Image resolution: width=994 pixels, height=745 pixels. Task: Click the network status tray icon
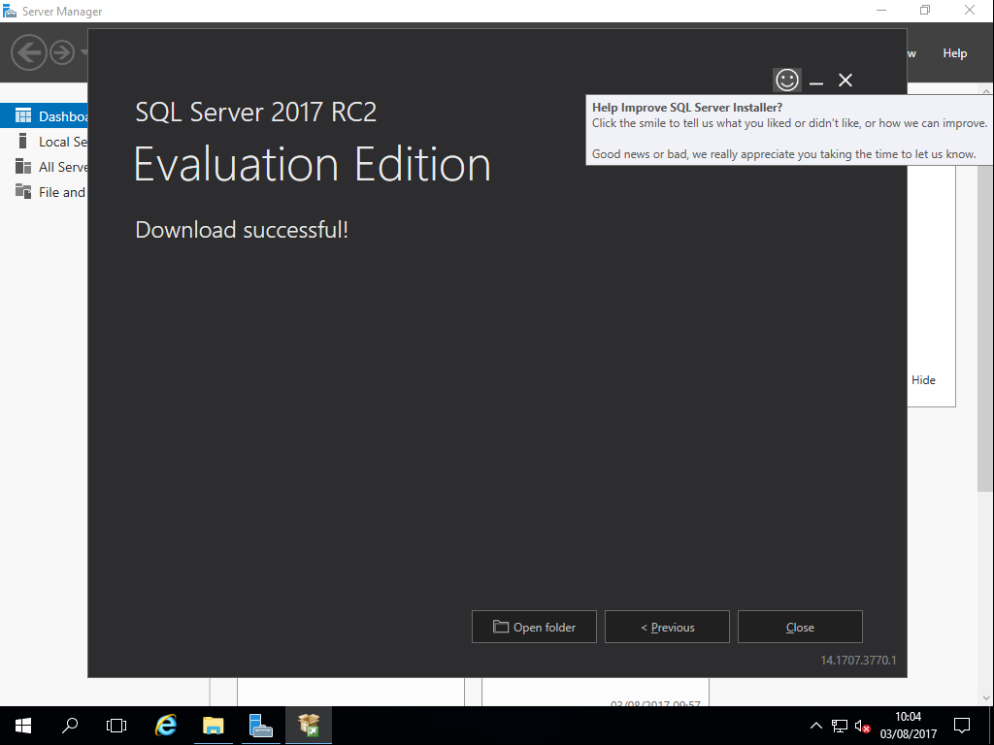[x=840, y=726]
